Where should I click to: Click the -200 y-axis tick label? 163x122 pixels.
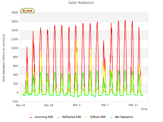pyautogui.click(x=15, y=102)
